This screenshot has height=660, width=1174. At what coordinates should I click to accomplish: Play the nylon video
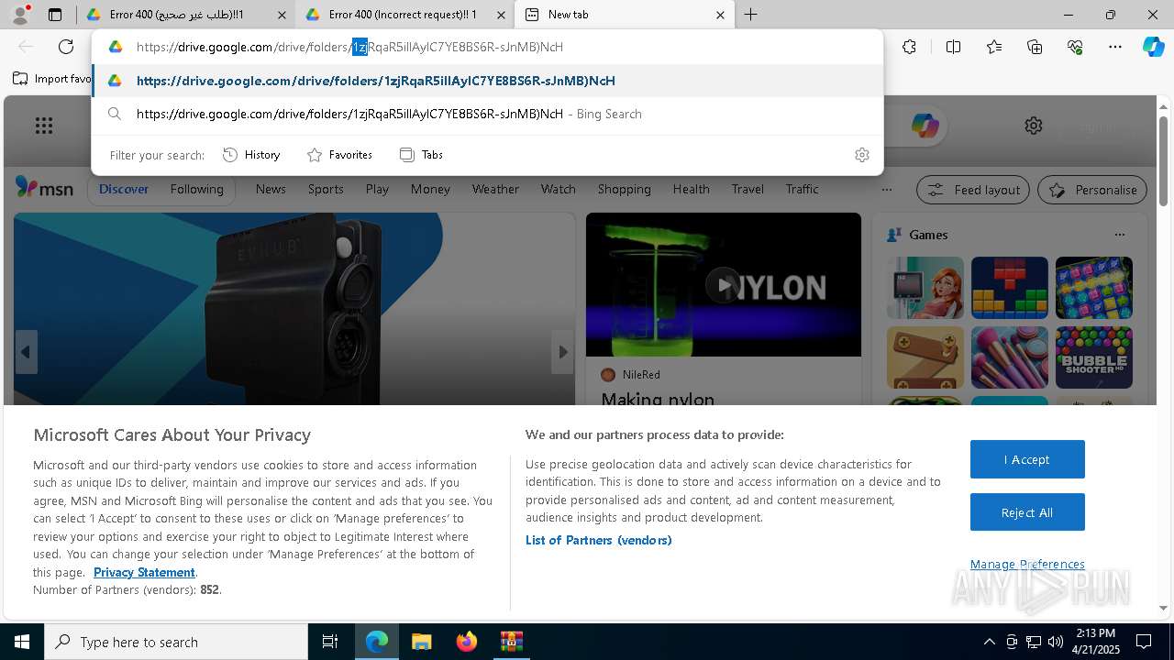coord(723,285)
